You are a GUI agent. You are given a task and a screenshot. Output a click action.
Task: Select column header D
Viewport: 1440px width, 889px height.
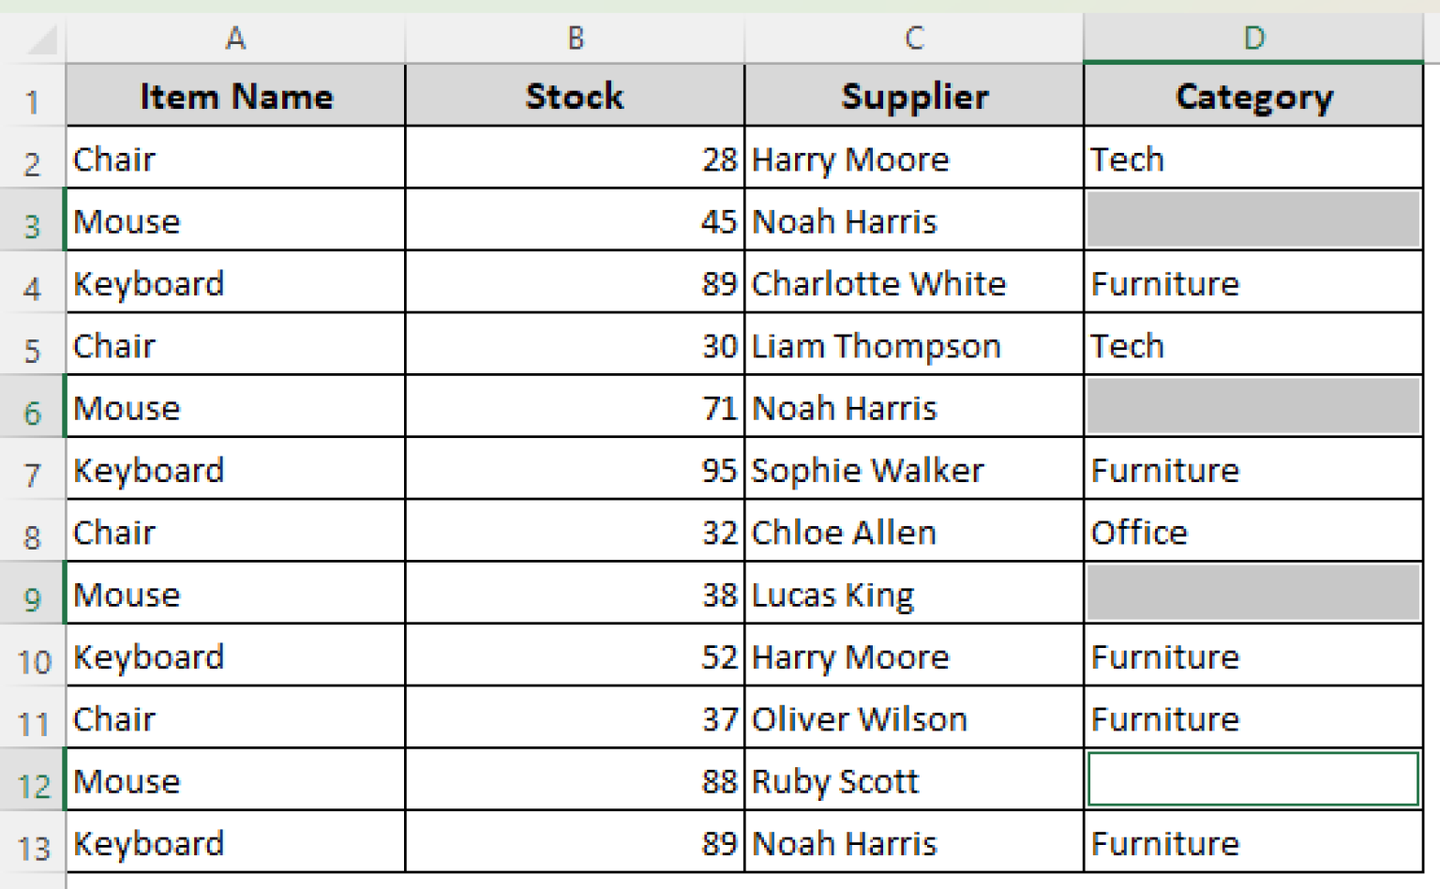coord(1253,38)
